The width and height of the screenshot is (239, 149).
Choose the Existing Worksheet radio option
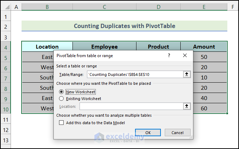point(62,99)
